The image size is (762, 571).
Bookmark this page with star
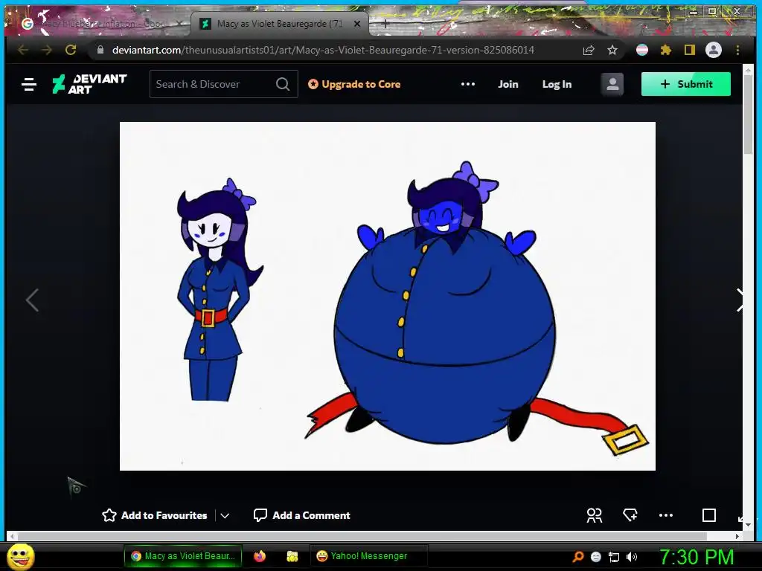tap(612, 50)
